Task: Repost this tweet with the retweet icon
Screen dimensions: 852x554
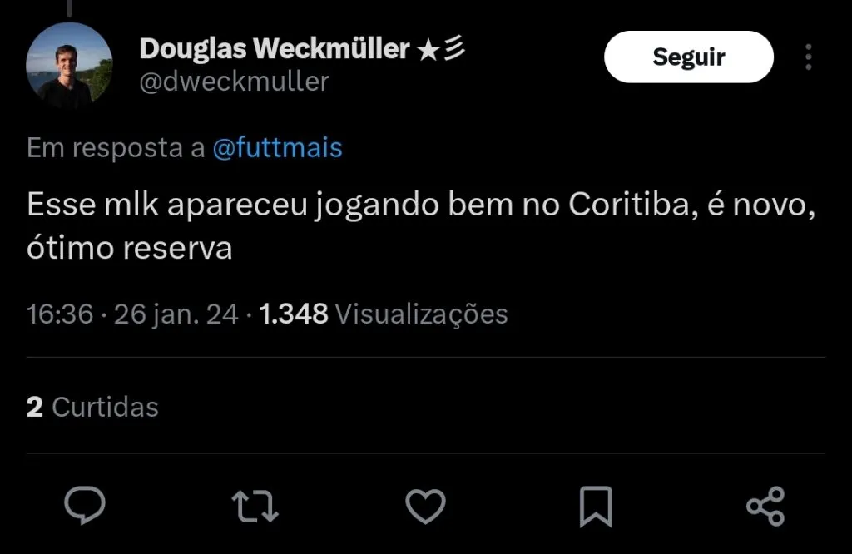Action: (255, 506)
